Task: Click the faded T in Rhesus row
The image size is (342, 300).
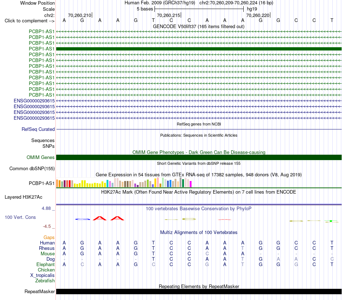Action: click(x=243, y=248)
